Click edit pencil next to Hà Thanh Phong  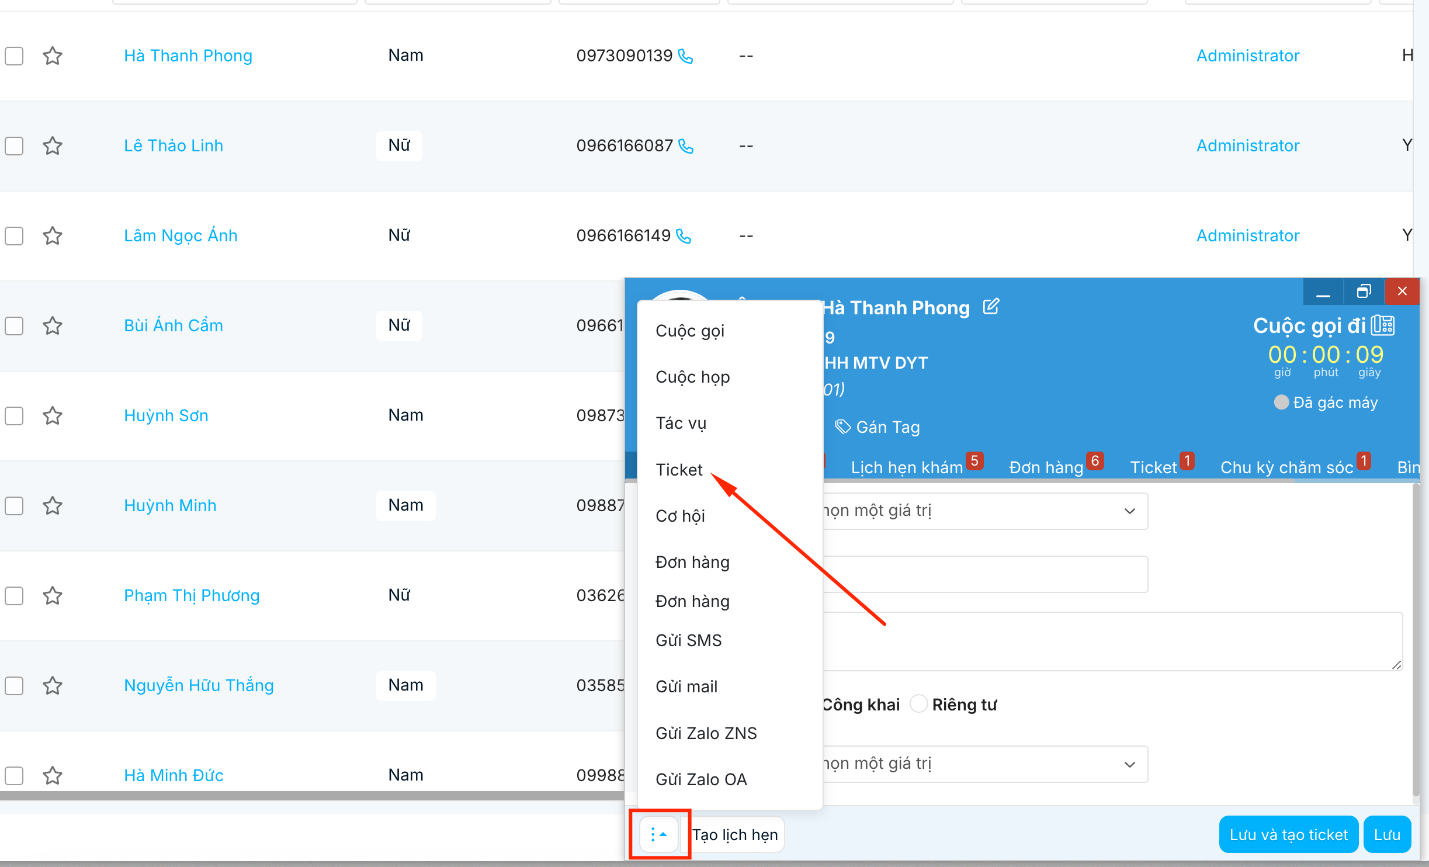click(991, 307)
